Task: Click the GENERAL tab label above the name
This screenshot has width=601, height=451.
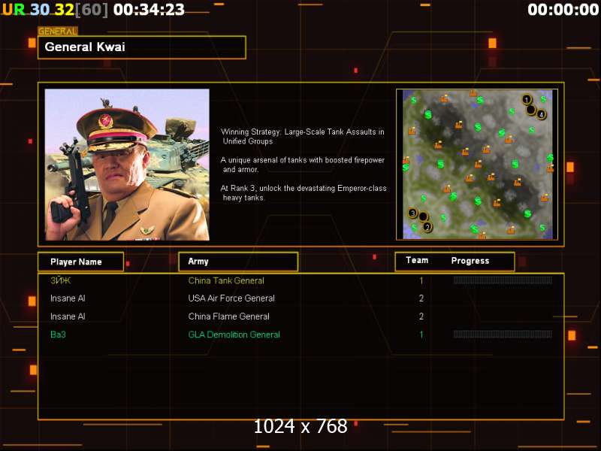Action: pyautogui.click(x=58, y=32)
